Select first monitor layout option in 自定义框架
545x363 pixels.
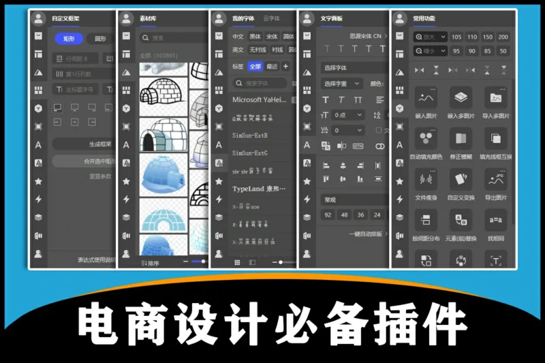[x=57, y=108]
